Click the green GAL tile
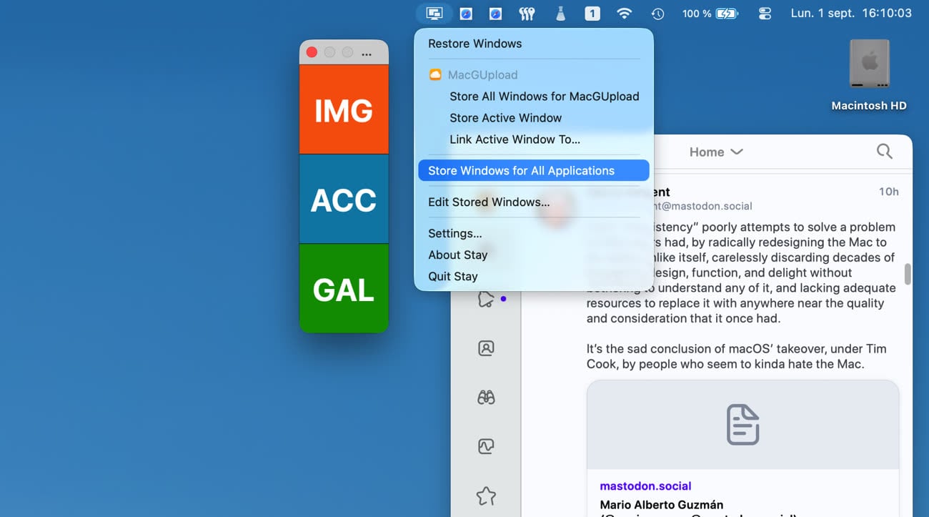Image resolution: width=929 pixels, height=517 pixels. point(344,288)
